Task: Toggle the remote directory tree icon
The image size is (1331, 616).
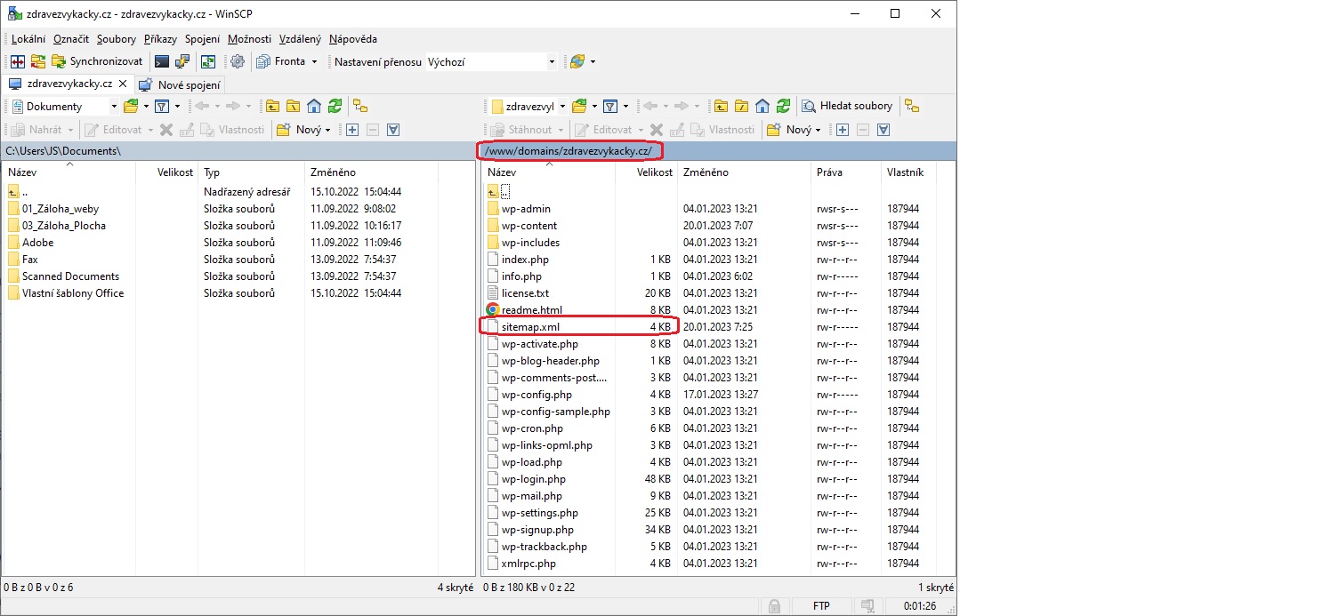Action: [911, 106]
